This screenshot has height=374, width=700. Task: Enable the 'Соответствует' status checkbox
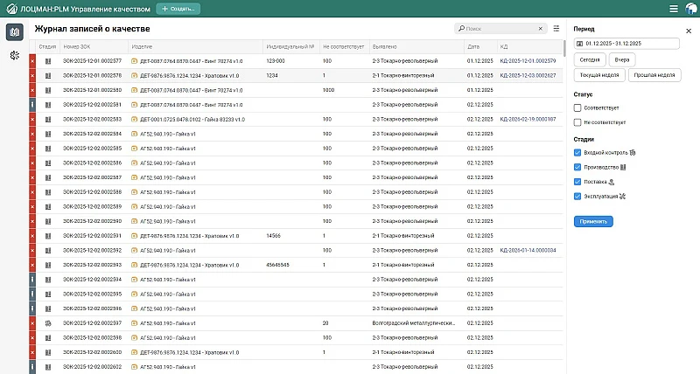point(577,107)
